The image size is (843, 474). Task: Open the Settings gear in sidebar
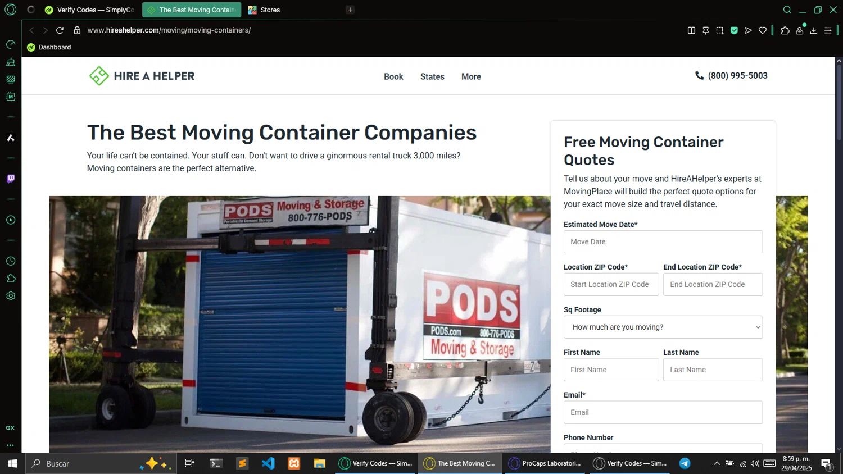click(10, 296)
